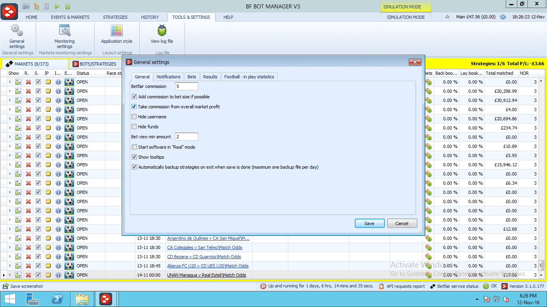This screenshot has width=547, height=307.
Task: Expand the CA Colegiales v San Telmo row
Action: (x=10, y=247)
